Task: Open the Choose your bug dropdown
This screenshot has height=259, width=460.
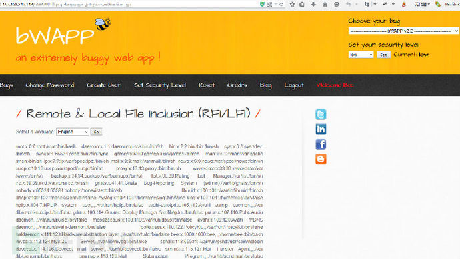Action: tap(403, 31)
